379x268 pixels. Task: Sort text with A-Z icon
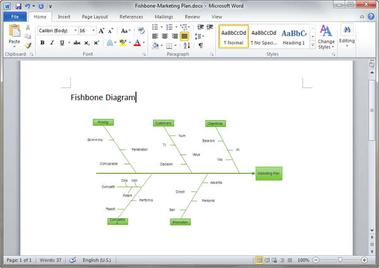point(186,46)
